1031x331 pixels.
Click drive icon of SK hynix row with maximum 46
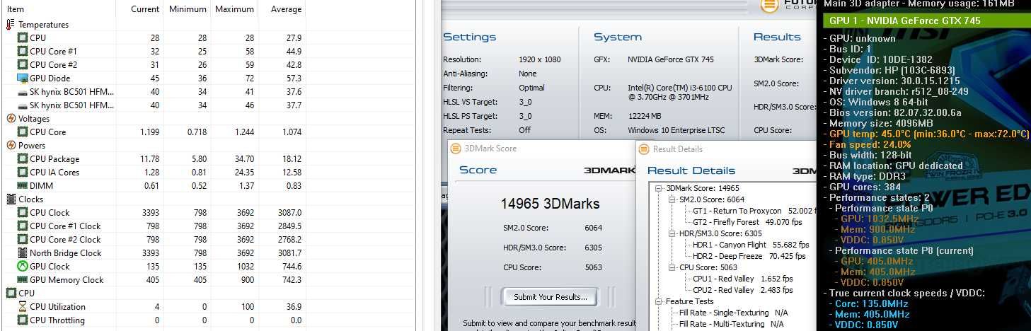coord(22,105)
